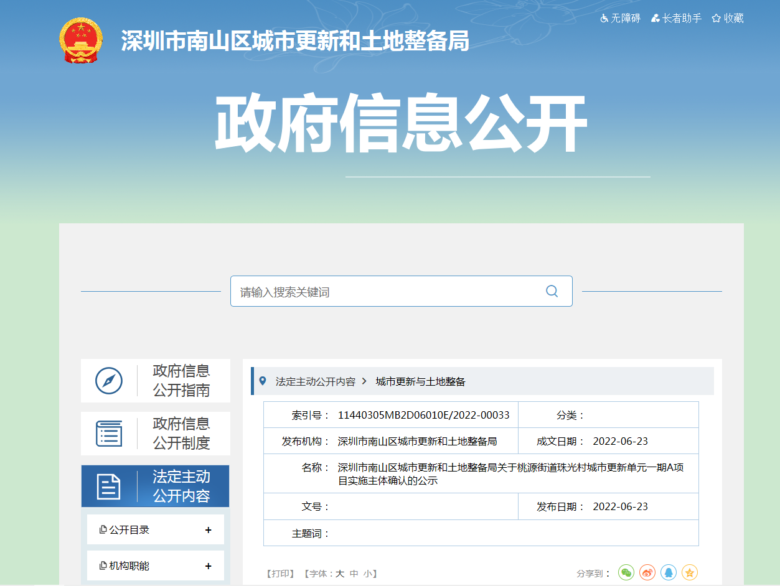780x586 pixels.
Task: Click the search magnifier icon
Action: tap(552, 291)
